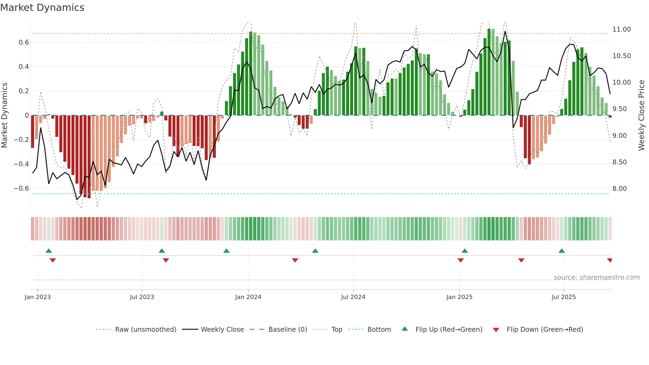The height and width of the screenshot is (365, 649).
Task: Click the red triangle icon in the legend
Action: point(496,330)
